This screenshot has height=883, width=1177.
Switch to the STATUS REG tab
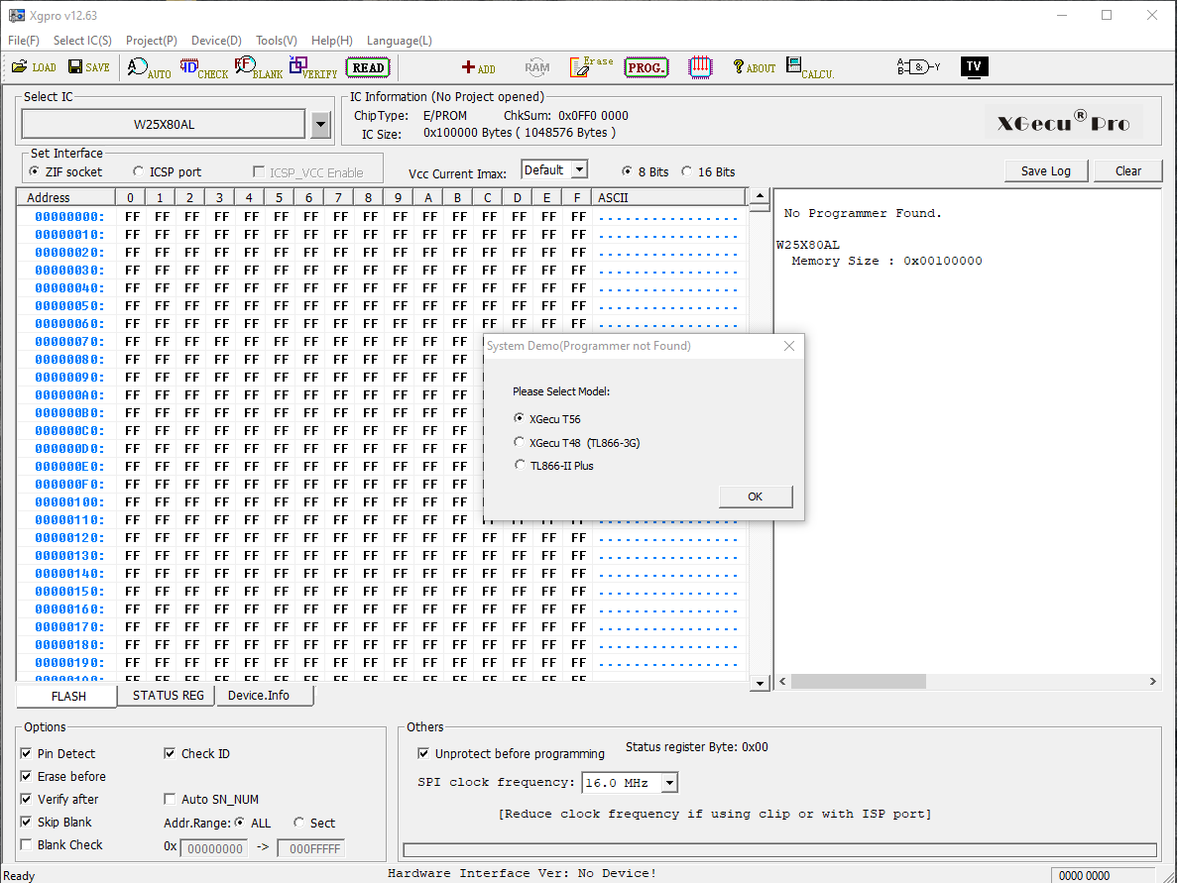(x=169, y=696)
